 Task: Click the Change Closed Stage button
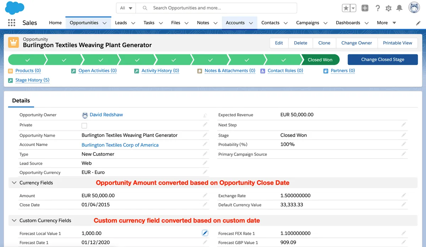[383, 60]
